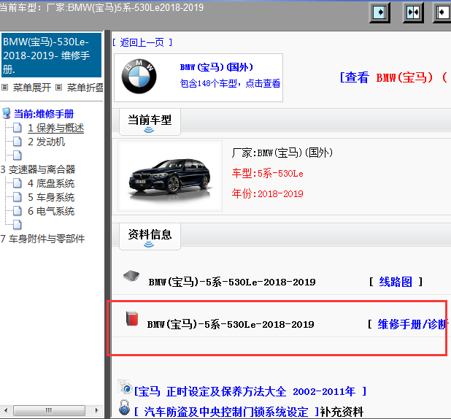Viewport: 451px width, 419px height.
Task: Click the gray chip icon beside 线路图 row
Action: [131, 276]
